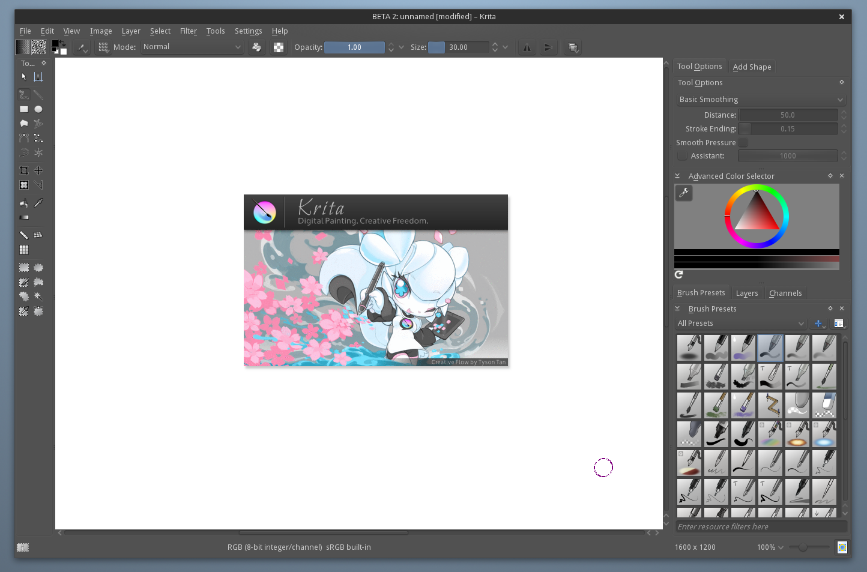
Task: Enable the Smooth Pressure checkbox
Action: pyautogui.click(x=743, y=142)
